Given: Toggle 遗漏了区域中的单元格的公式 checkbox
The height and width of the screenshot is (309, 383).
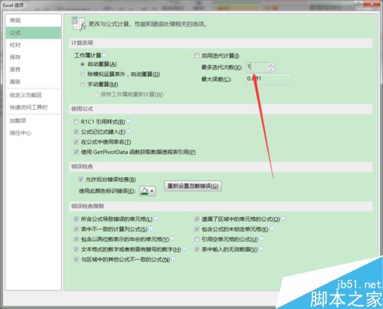Looking at the screenshot, I should coord(197,219).
